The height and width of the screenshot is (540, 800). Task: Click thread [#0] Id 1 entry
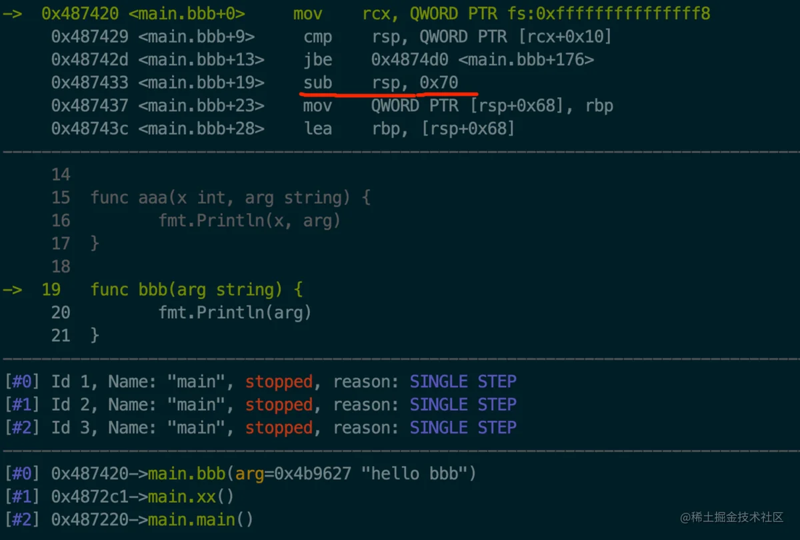pyautogui.click(x=260, y=382)
